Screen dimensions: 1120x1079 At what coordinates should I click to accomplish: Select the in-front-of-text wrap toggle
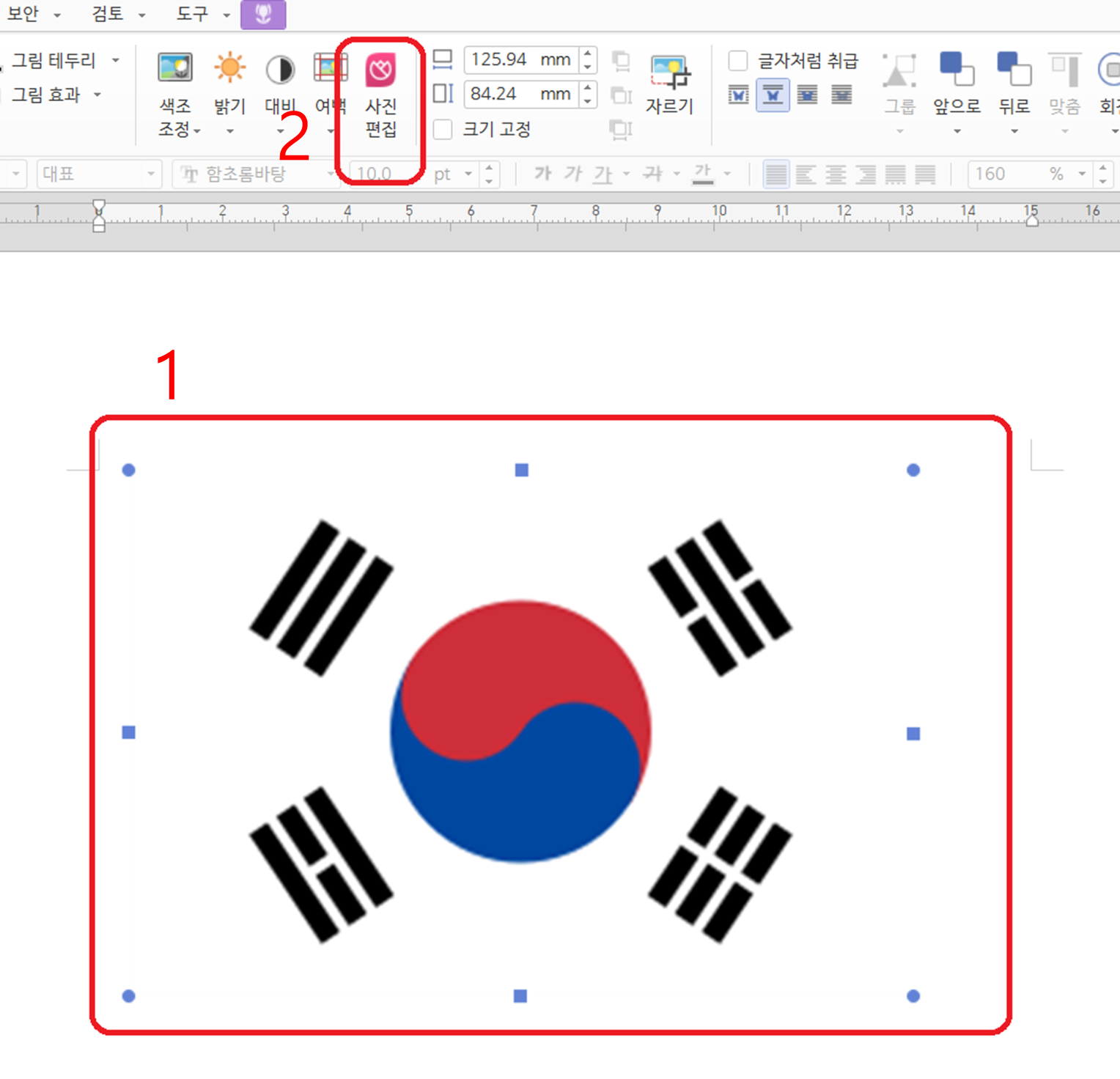tap(807, 95)
